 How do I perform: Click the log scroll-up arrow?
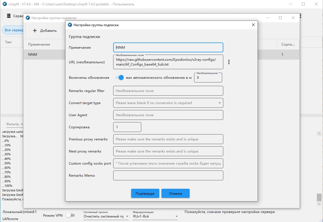pos(319,134)
